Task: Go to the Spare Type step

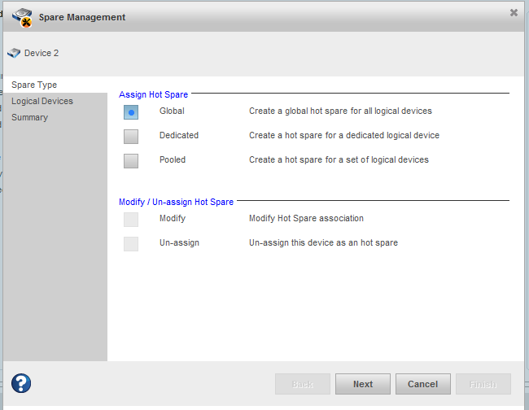Action: pyautogui.click(x=34, y=85)
